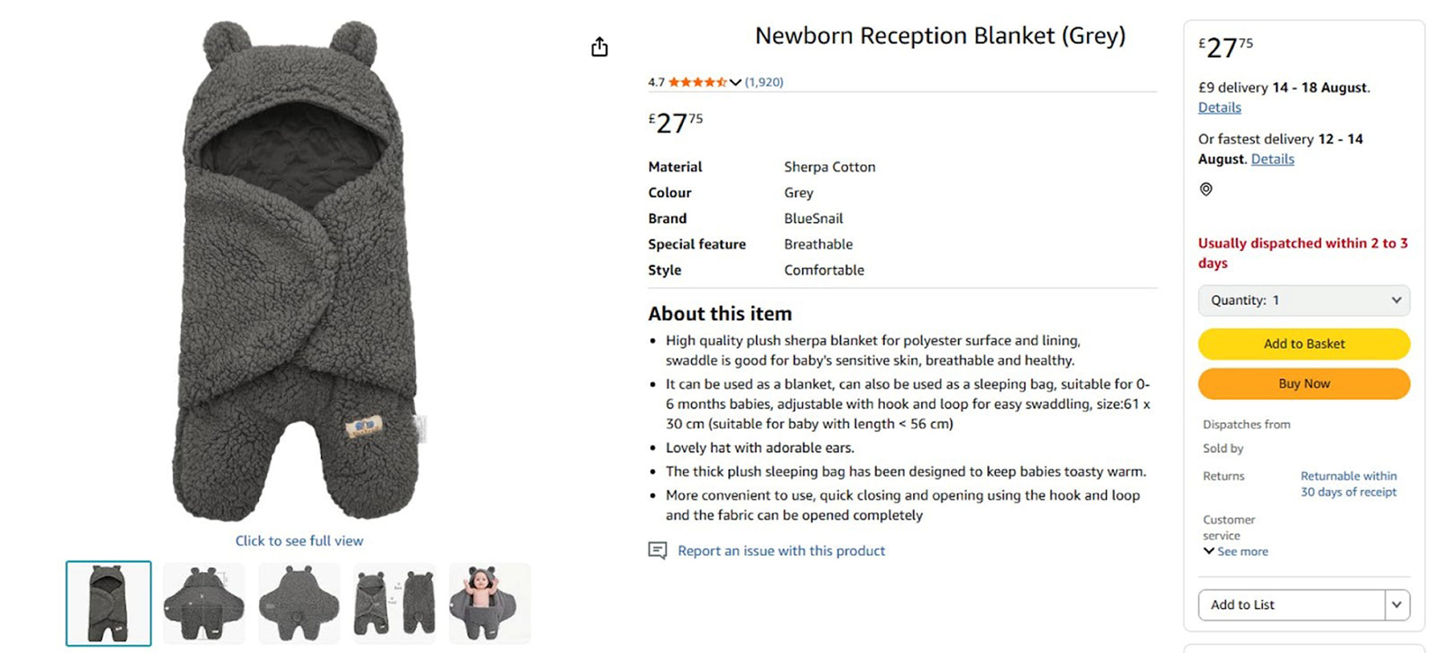Click the share icon beside the product image
The height and width of the screenshot is (653, 1434).
(599, 47)
